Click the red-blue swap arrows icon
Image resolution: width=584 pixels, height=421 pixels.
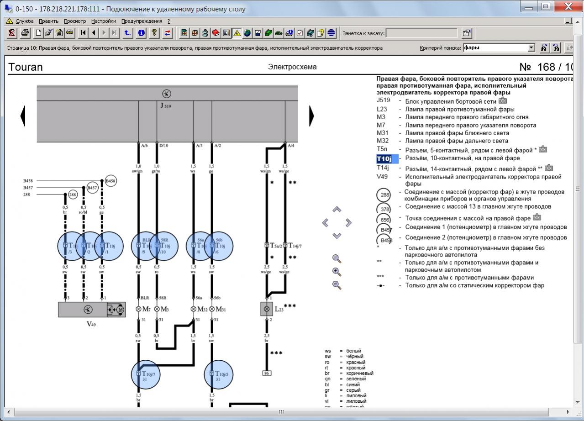pyautogui.click(x=168, y=33)
